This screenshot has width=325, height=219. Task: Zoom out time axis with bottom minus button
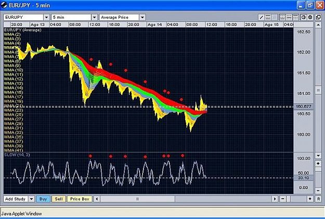(x=283, y=199)
